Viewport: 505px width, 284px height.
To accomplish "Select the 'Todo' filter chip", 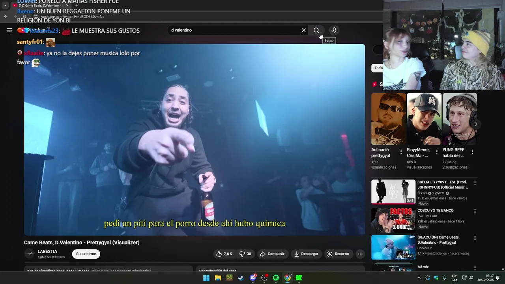I will [x=378, y=68].
